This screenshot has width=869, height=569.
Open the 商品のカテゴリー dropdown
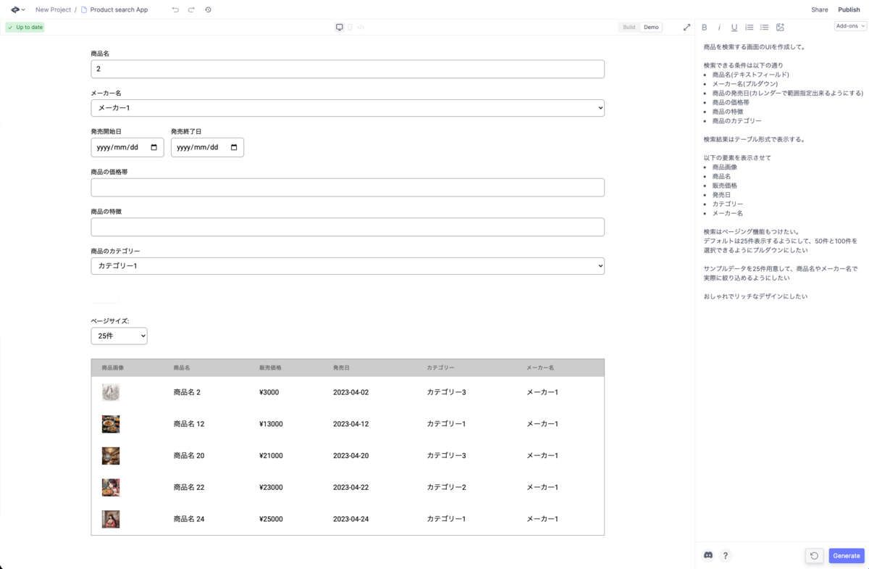[348, 266]
